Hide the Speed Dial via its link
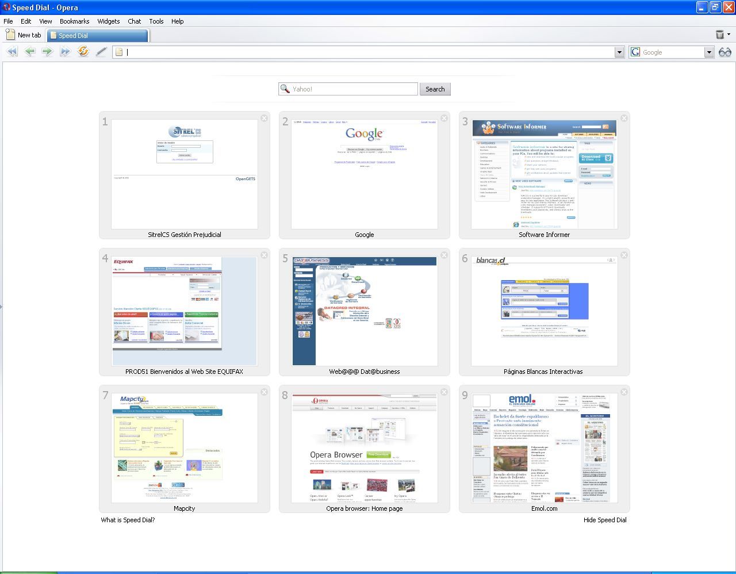 (x=605, y=520)
